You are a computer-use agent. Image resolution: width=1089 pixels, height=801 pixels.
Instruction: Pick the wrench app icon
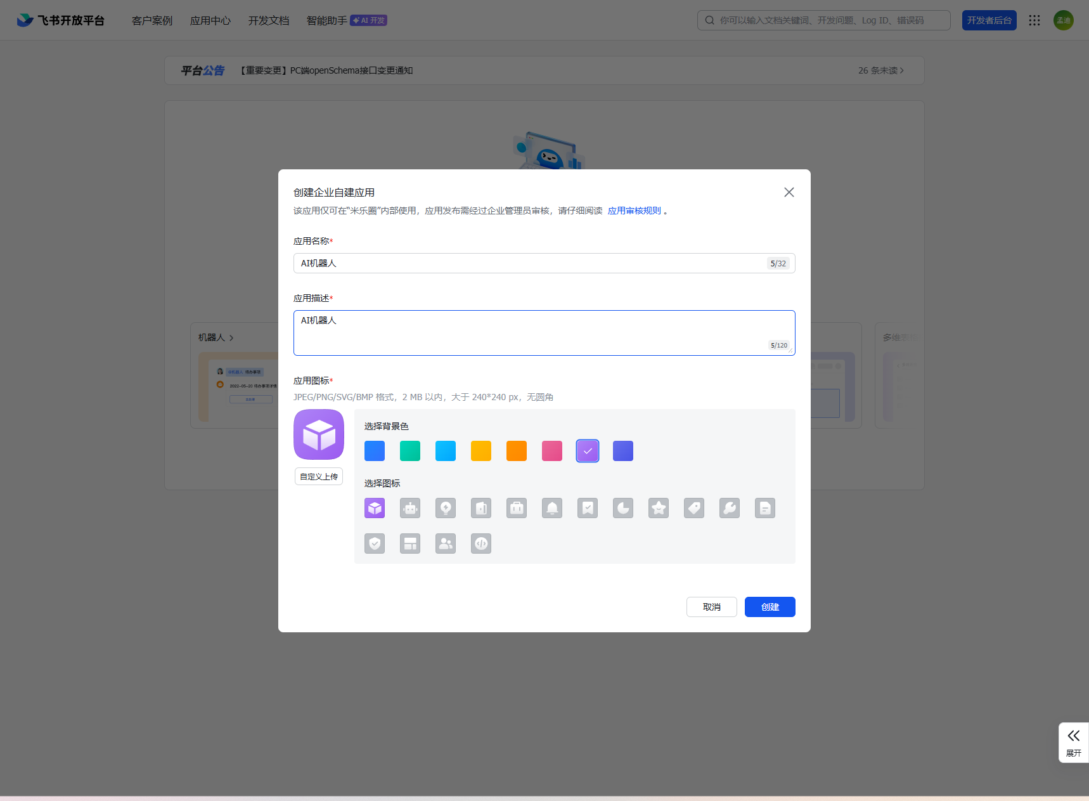tap(730, 508)
